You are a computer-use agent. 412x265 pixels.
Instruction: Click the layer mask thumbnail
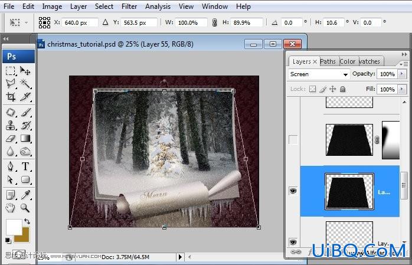(x=390, y=140)
